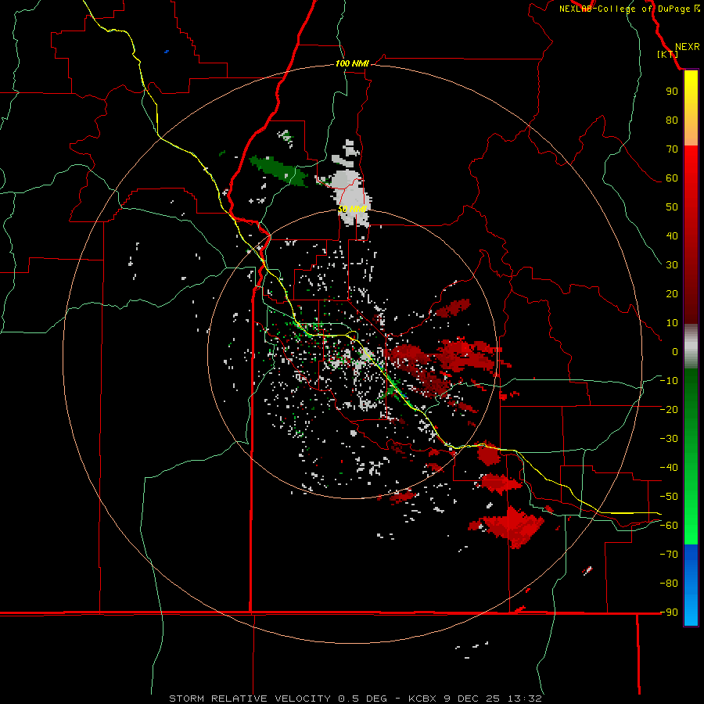The image size is (704, 704).
Task: Click the 60 value on the color scale
Action: (672, 178)
